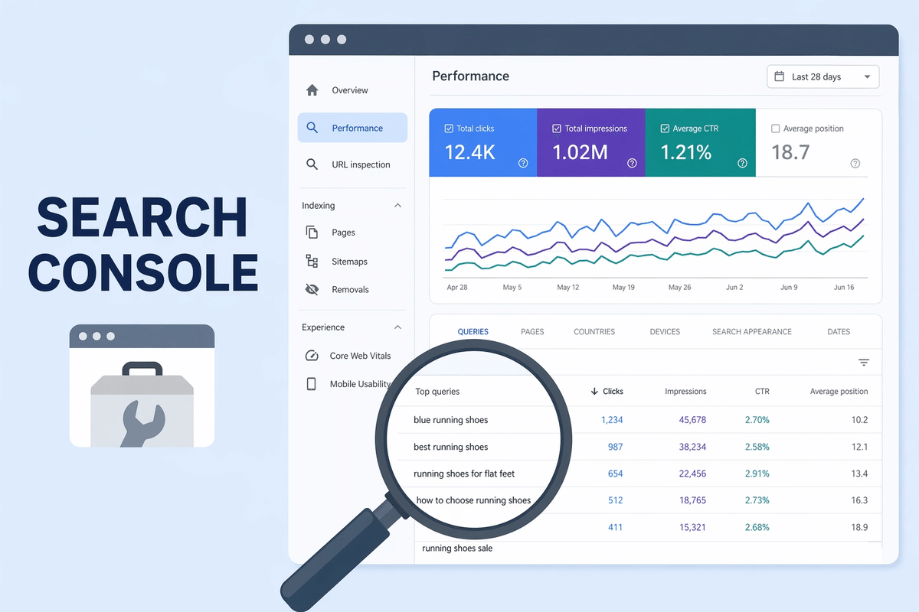Screen dimensions: 919x612
Task: Switch to the Search Appearance tab
Action: pyautogui.click(x=752, y=332)
